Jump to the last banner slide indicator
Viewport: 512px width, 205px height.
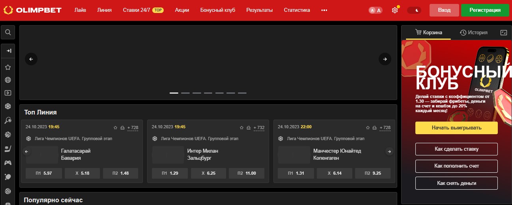point(242,93)
